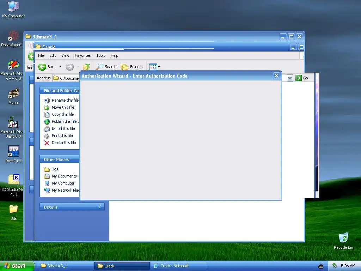Viewport: 361px width, 271px height.
Task: Click the Go button
Action: pos(302,78)
